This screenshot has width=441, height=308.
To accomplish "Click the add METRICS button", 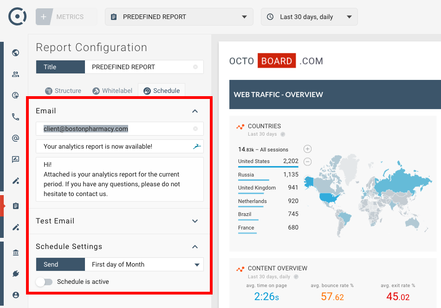I will point(66,17).
